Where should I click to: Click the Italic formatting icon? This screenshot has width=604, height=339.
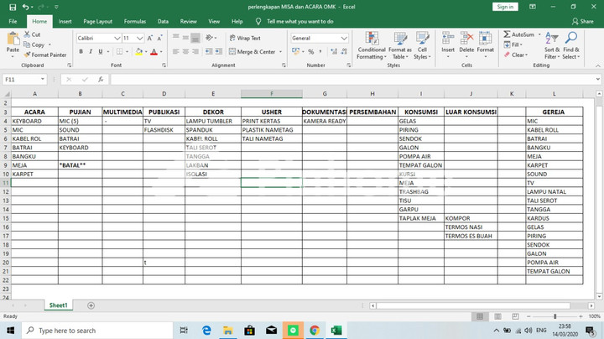click(x=91, y=52)
